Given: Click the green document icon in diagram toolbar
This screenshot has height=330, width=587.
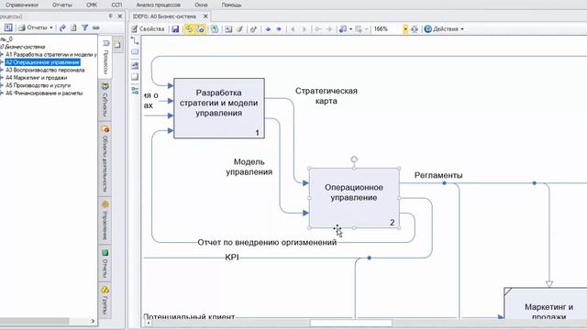Looking at the screenshot, I should click(x=215, y=28).
